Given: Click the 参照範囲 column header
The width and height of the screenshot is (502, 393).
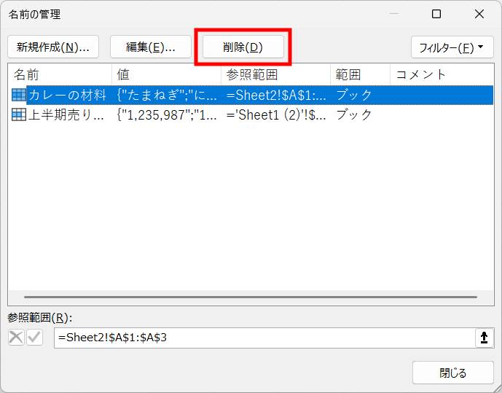Looking at the screenshot, I should [275, 74].
